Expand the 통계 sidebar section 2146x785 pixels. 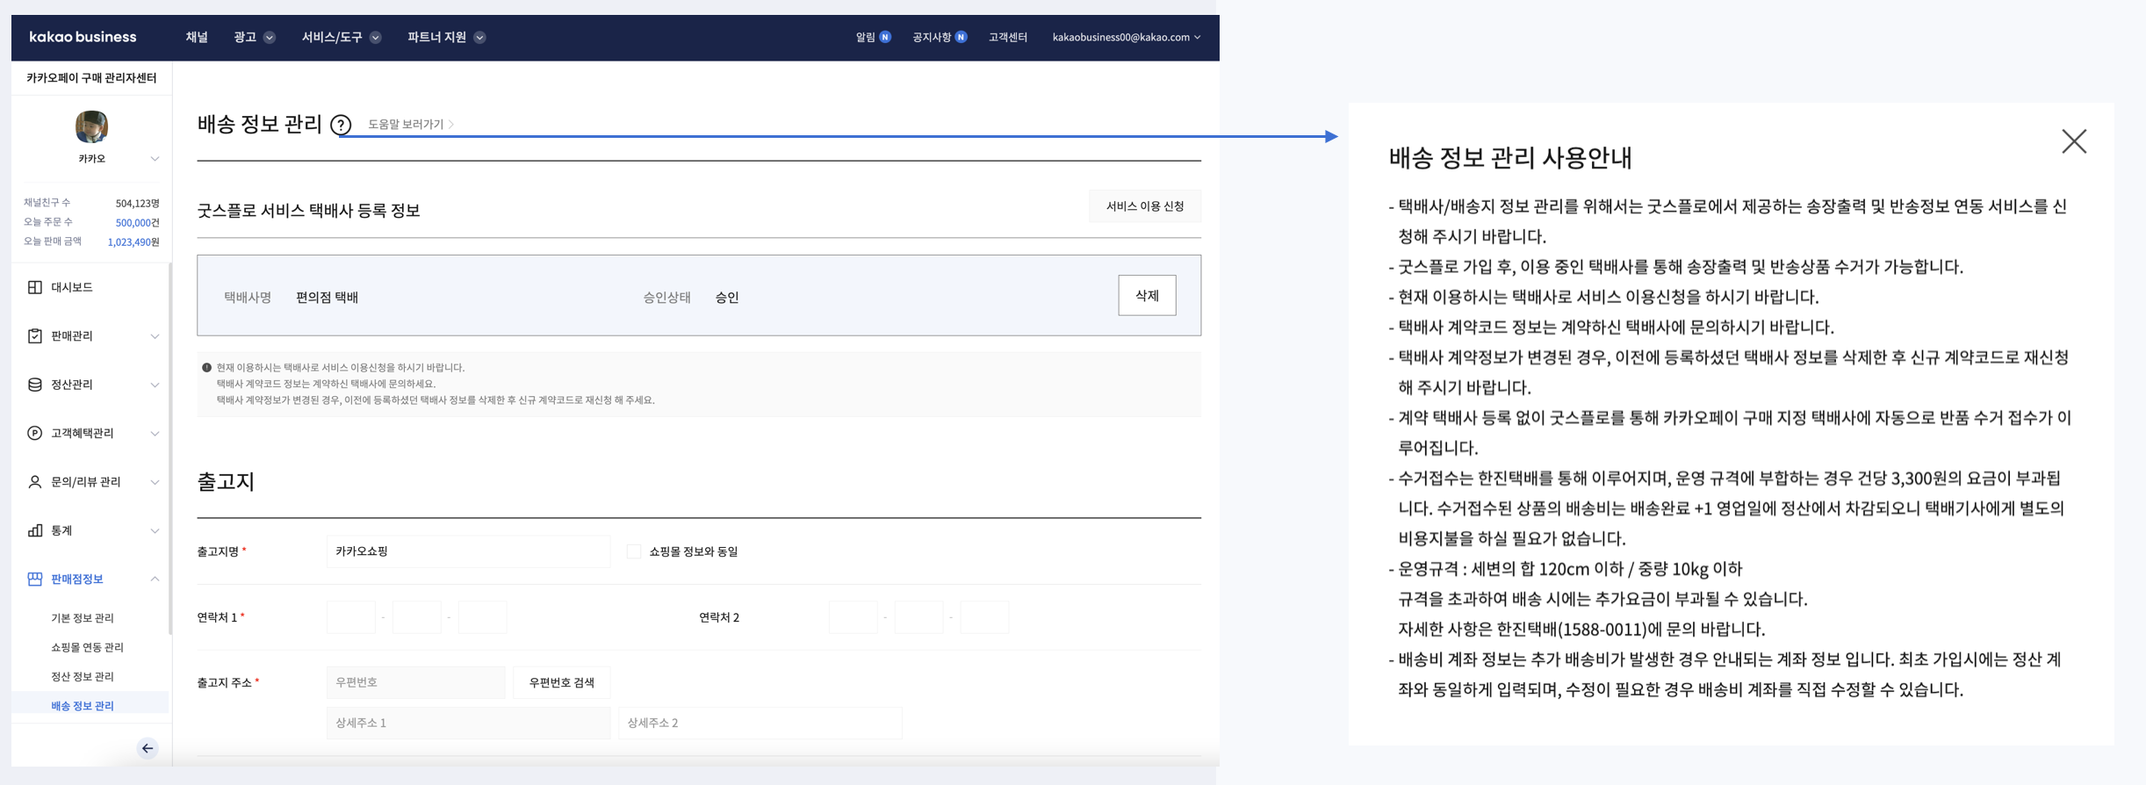point(155,530)
